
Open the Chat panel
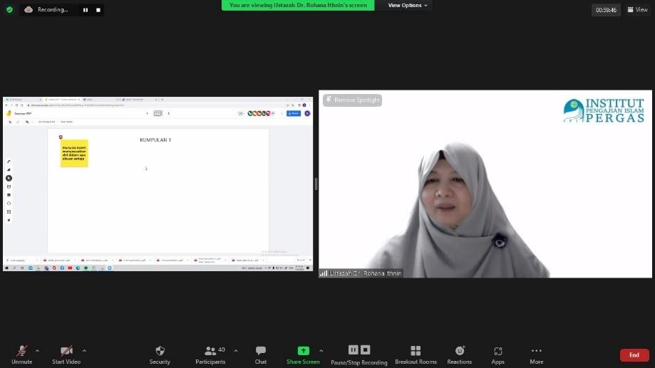[261, 355]
